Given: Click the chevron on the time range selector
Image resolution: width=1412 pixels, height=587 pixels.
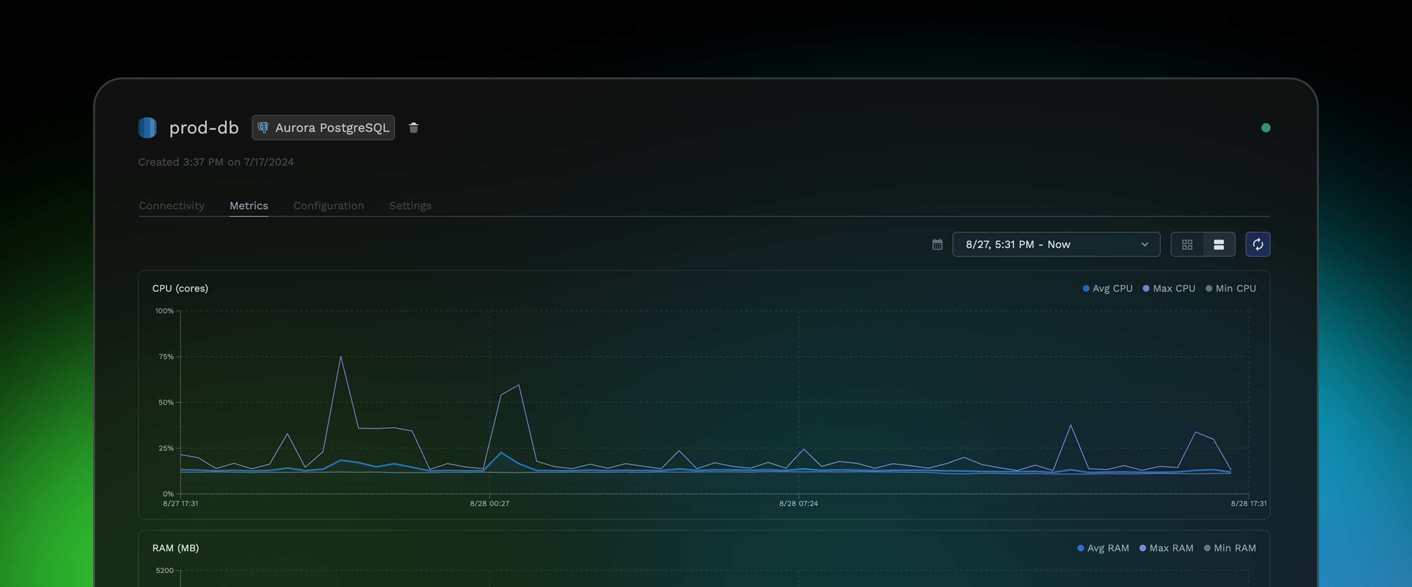Looking at the screenshot, I should tap(1144, 244).
